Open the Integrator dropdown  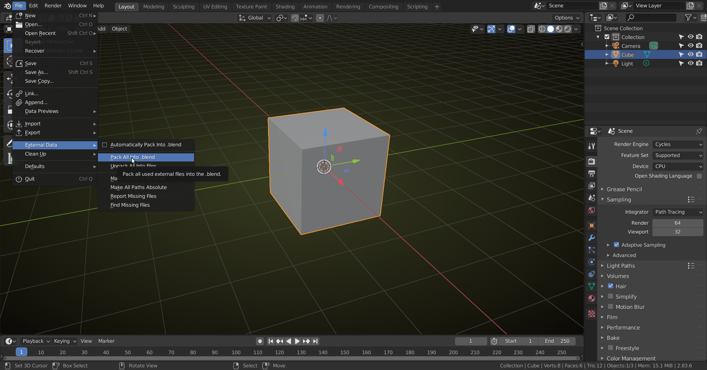[x=678, y=212]
